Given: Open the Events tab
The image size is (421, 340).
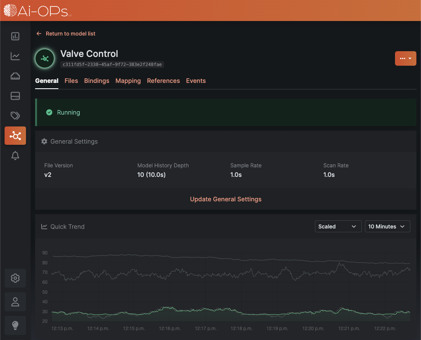Looking at the screenshot, I should coord(196,81).
